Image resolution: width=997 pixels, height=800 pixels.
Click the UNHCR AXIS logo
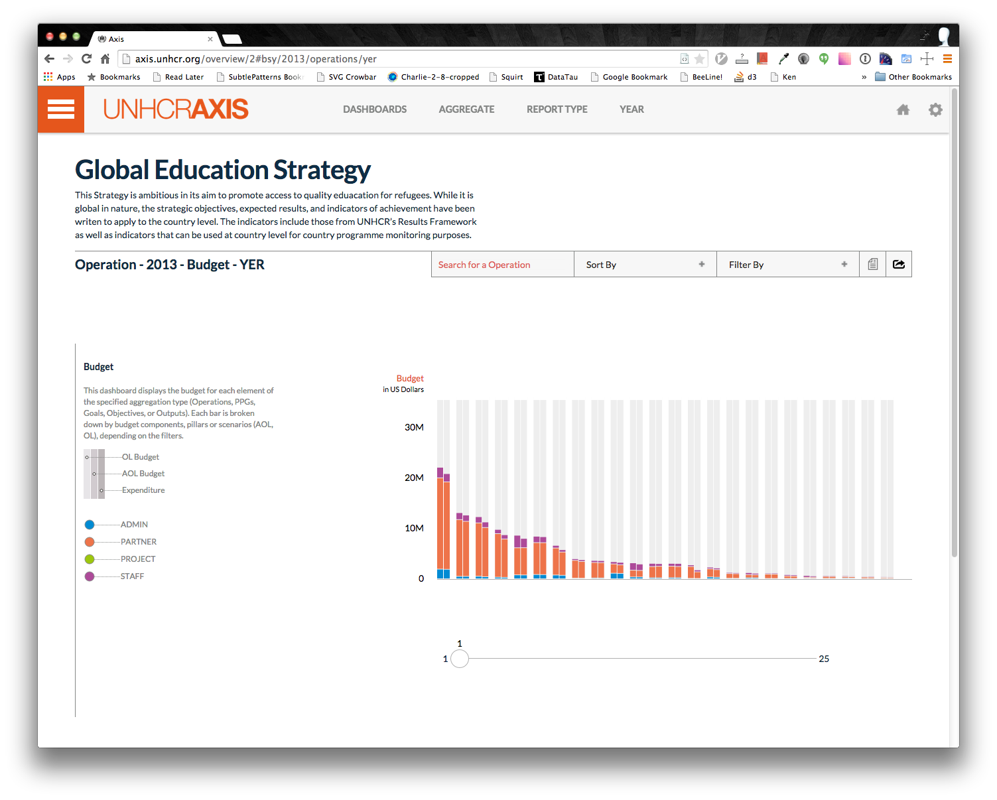pos(176,109)
